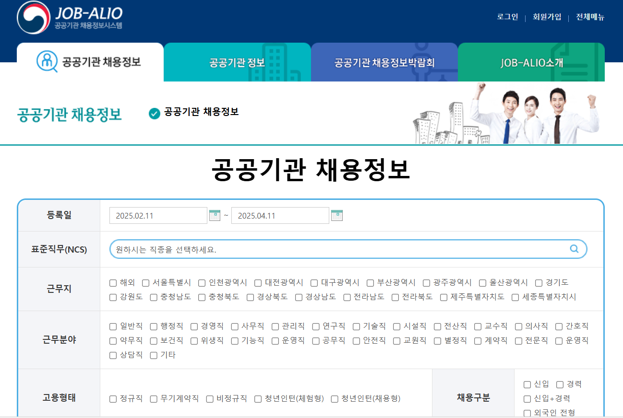Open the 회원가입 signup link
The height and width of the screenshot is (418, 623).
tap(546, 17)
